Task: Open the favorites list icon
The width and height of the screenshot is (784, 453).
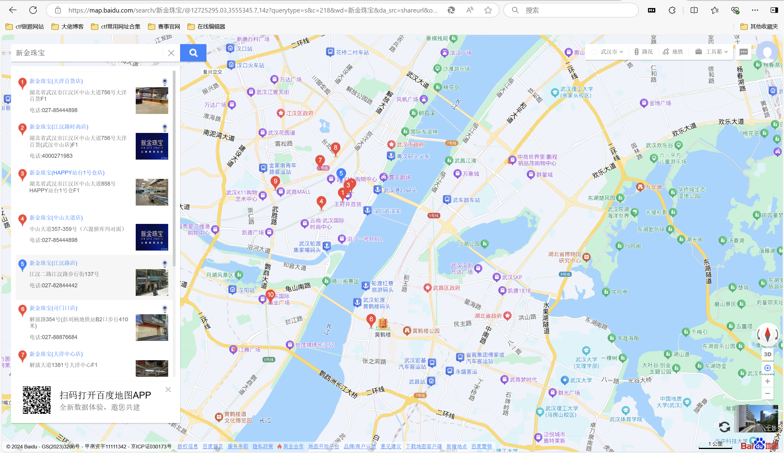Action: click(715, 10)
